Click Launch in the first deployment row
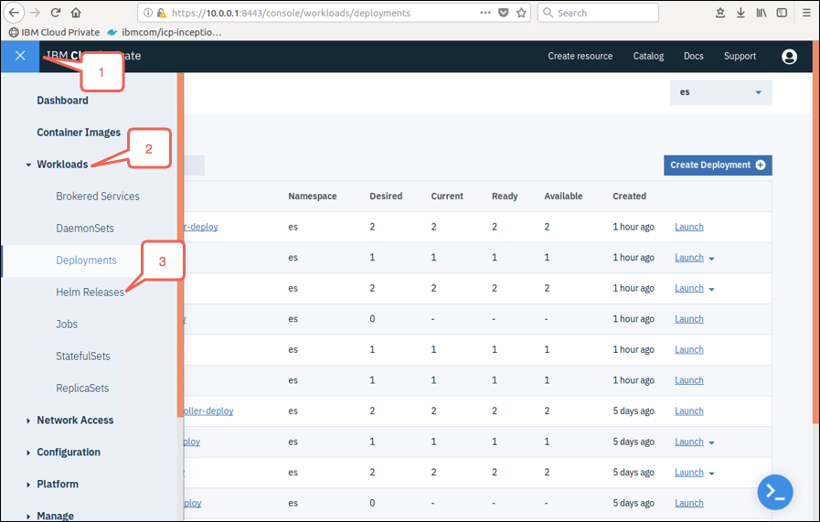820x522 pixels. [688, 227]
